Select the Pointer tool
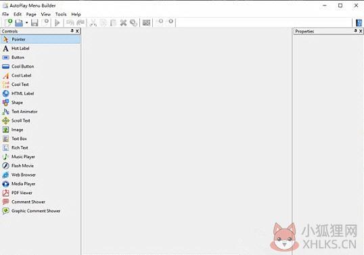Screen dimensions: 364x255 coord(41,39)
